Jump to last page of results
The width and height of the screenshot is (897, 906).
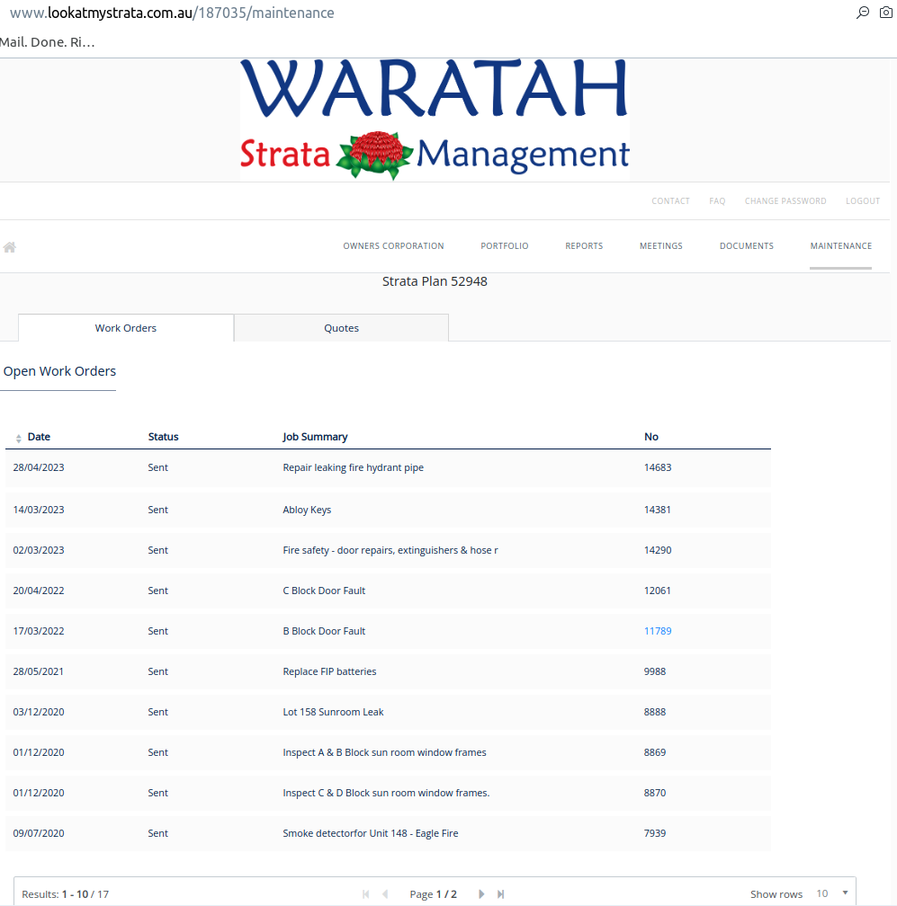point(501,893)
